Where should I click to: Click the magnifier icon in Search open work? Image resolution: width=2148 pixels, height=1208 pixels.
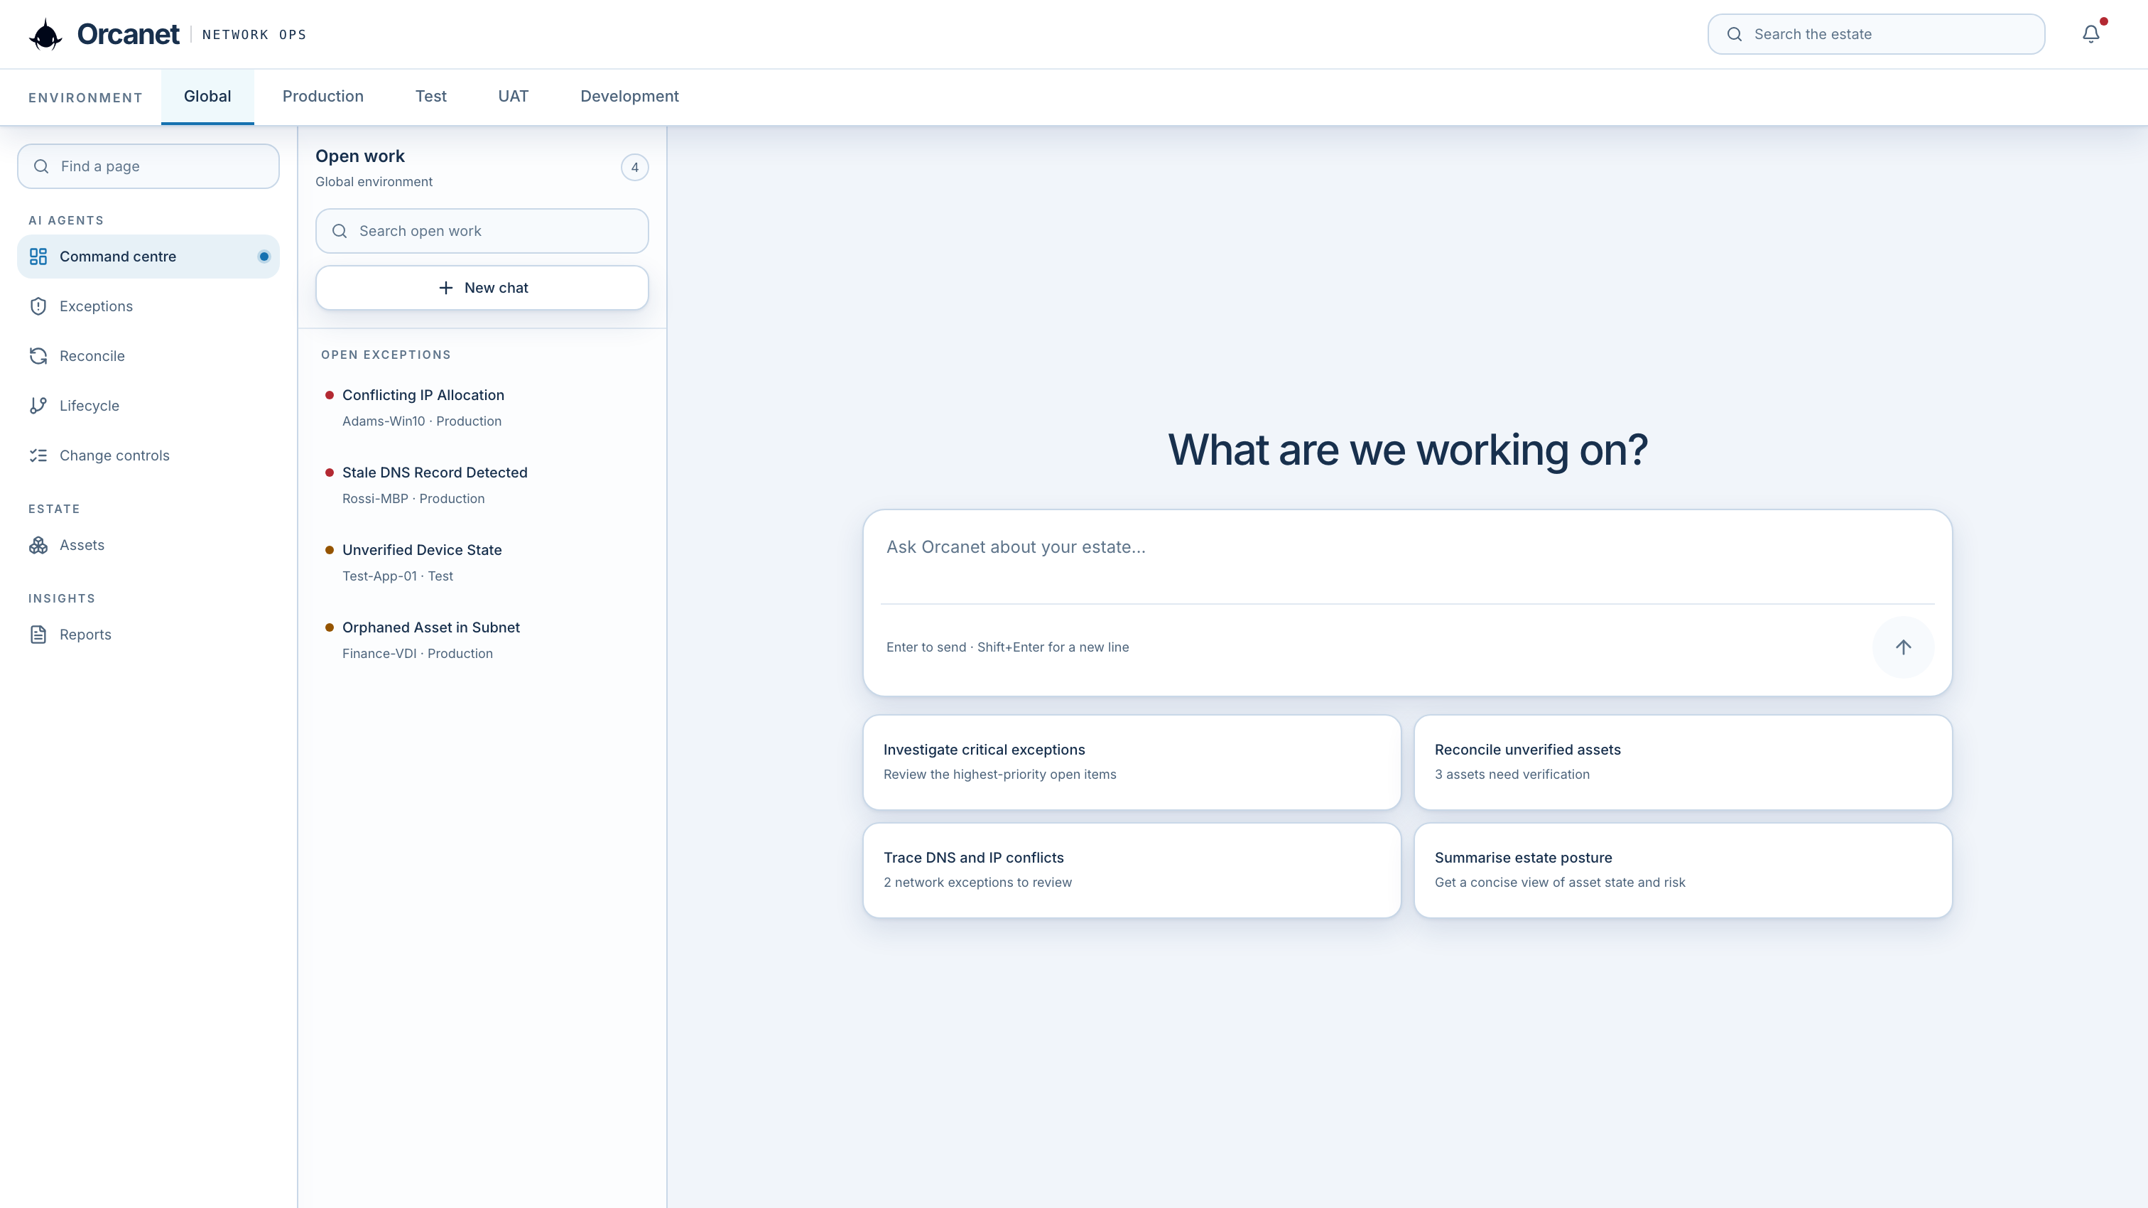pyautogui.click(x=340, y=231)
